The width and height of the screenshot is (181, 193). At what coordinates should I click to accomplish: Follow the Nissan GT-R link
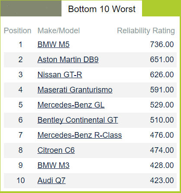60,75
